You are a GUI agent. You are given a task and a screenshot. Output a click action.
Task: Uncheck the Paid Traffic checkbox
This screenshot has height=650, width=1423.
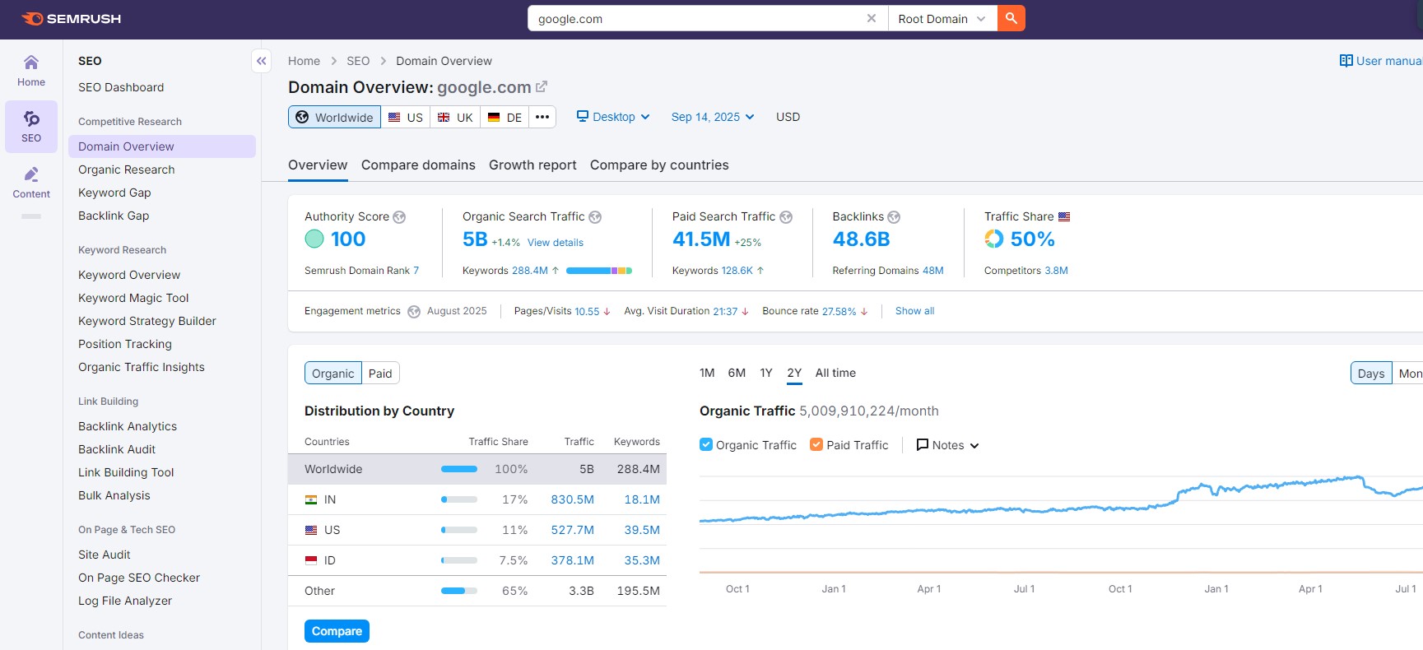(816, 444)
